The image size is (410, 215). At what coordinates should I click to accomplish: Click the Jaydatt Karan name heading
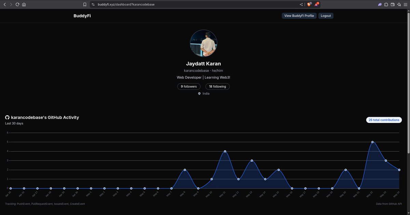(x=203, y=64)
